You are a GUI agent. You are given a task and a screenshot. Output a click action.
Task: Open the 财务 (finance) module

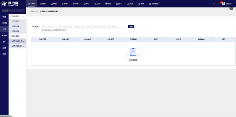coord(108,4)
